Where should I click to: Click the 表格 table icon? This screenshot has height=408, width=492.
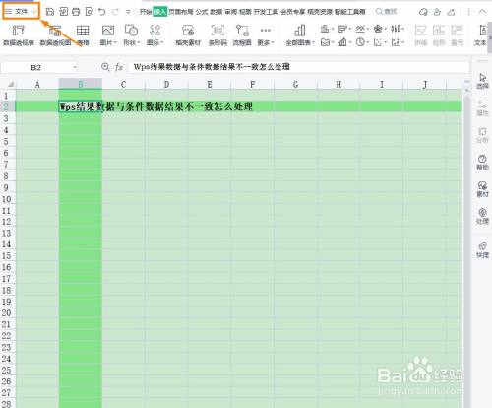pos(83,35)
